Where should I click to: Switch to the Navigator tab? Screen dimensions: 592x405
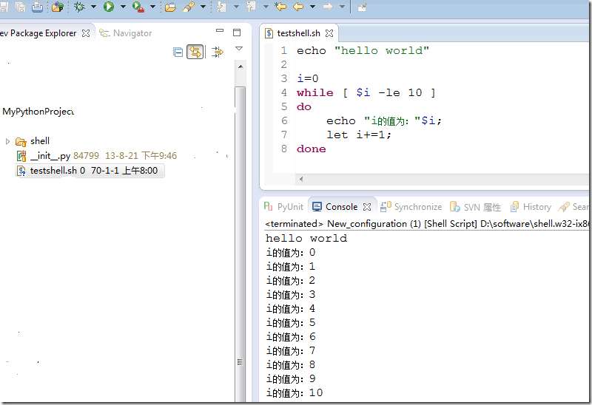click(x=125, y=33)
